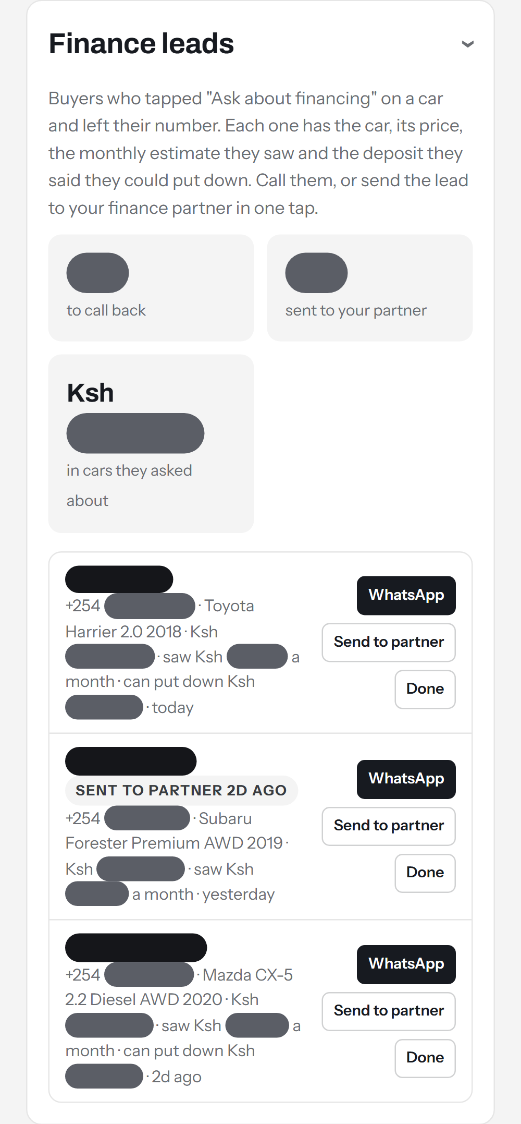Image resolution: width=521 pixels, height=1124 pixels.
Task: Click the 'Sent to partner 2d ago' badge
Action: (x=181, y=790)
